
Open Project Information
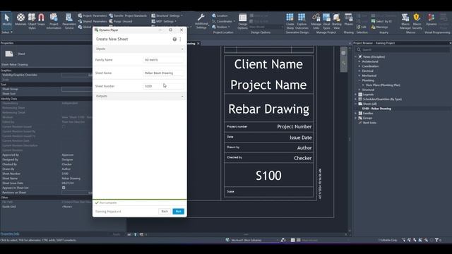(x=54, y=20)
